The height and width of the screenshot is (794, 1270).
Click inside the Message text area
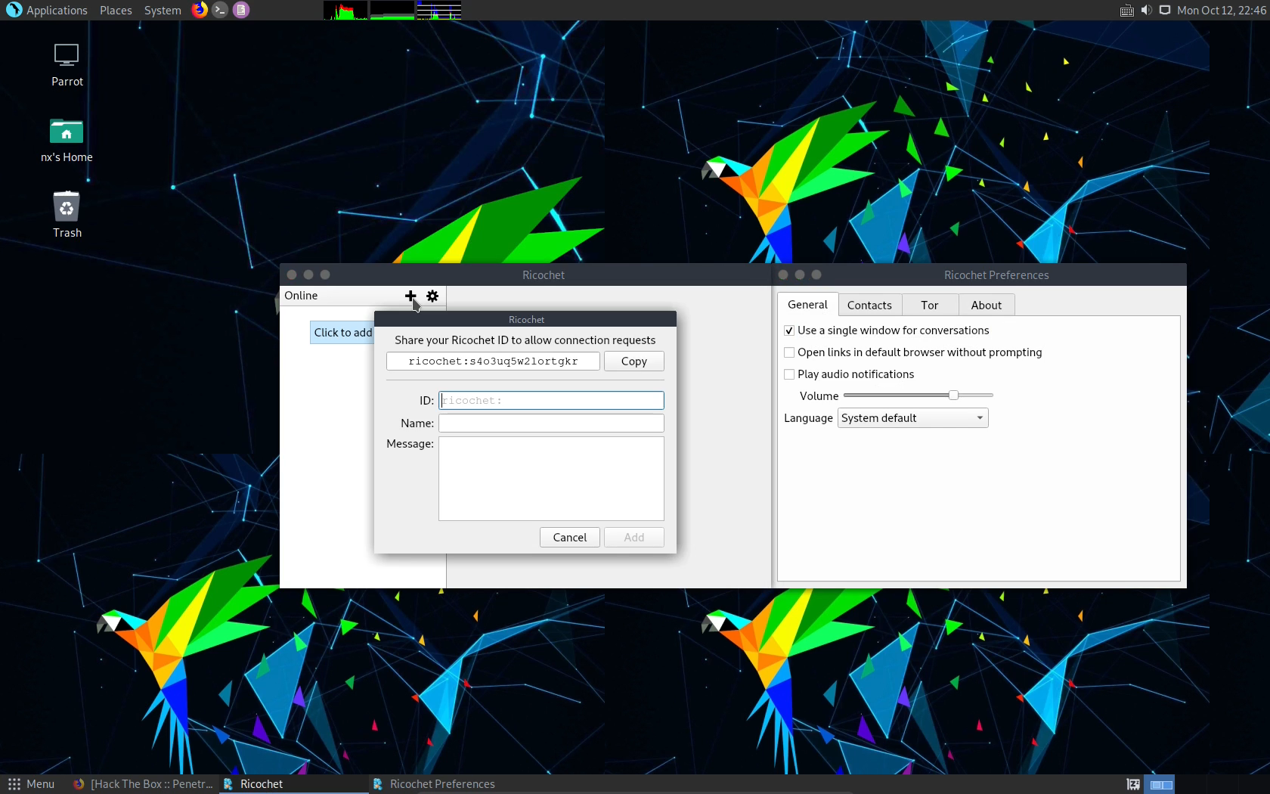(551, 479)
